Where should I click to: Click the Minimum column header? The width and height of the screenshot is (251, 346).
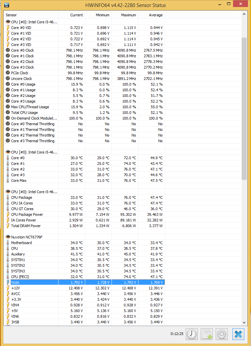pos(98,15)
